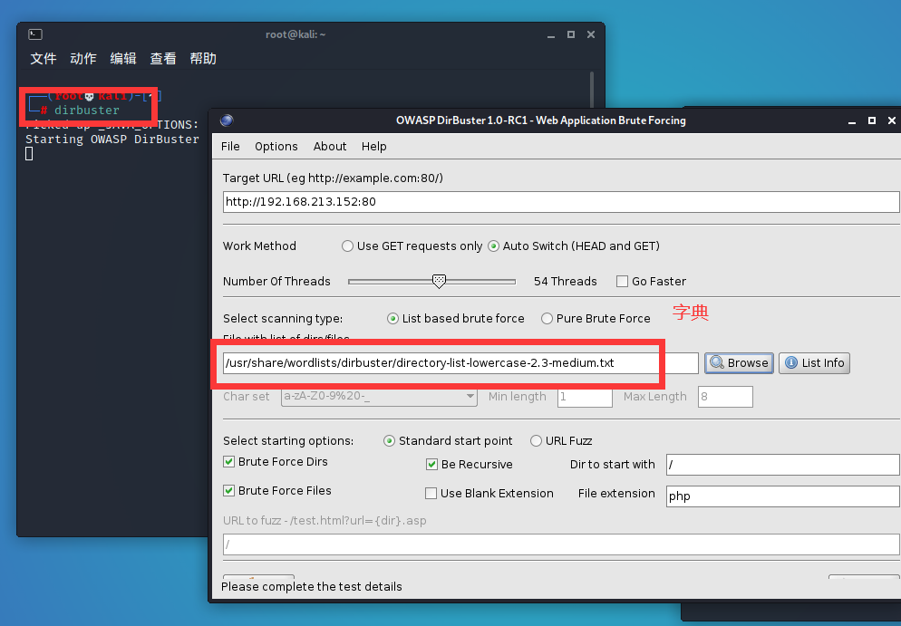Open terminal 查看 menu
Screen dimensions: 901x626
click(163, 59)
